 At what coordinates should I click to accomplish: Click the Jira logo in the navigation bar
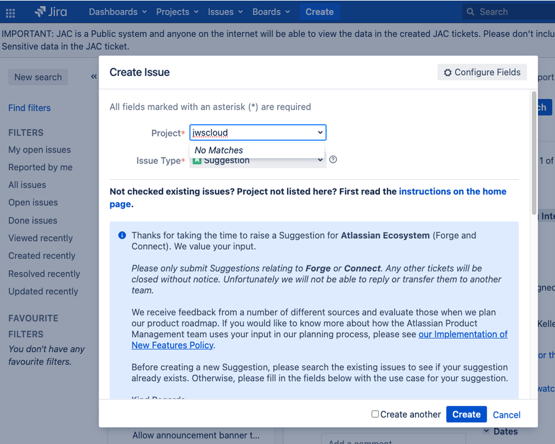point(51,11)
